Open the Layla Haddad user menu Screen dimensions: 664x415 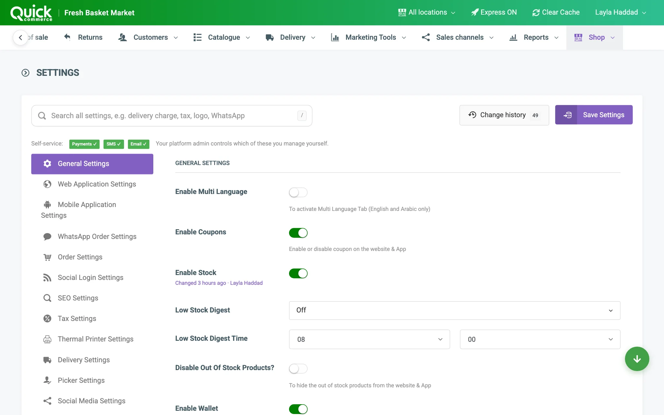point(621,12)
